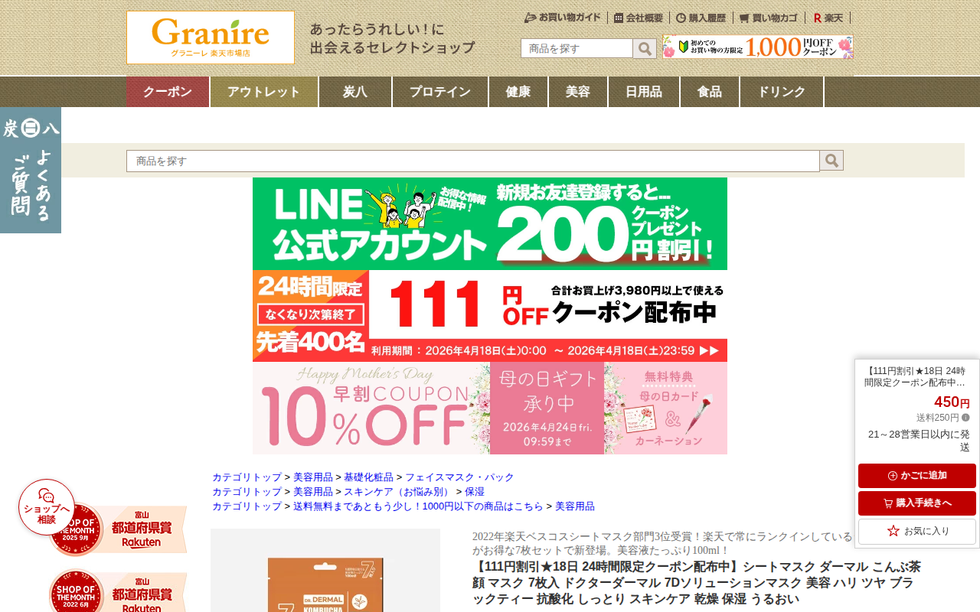Open the 食品 menu tab

coord(710,92)
